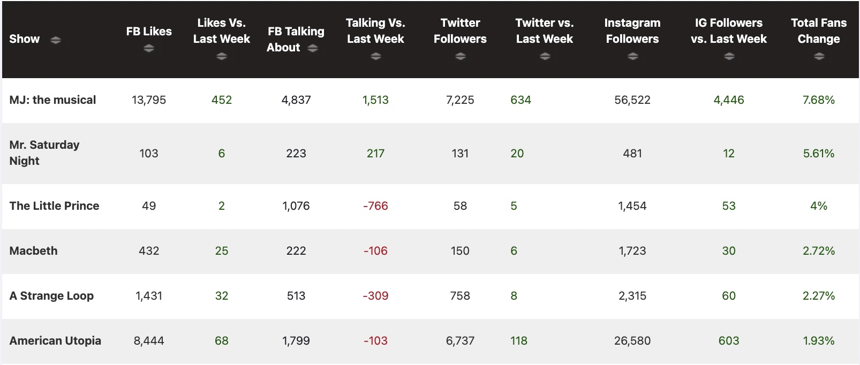Click the Total Fans Change header text
The height and width of the screenshot is (365, 860).
(x=819, y=31)
